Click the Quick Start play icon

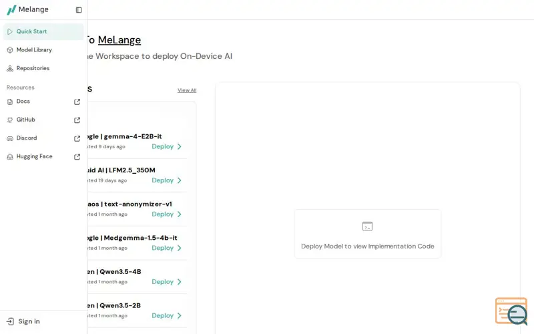pos(10,31)
